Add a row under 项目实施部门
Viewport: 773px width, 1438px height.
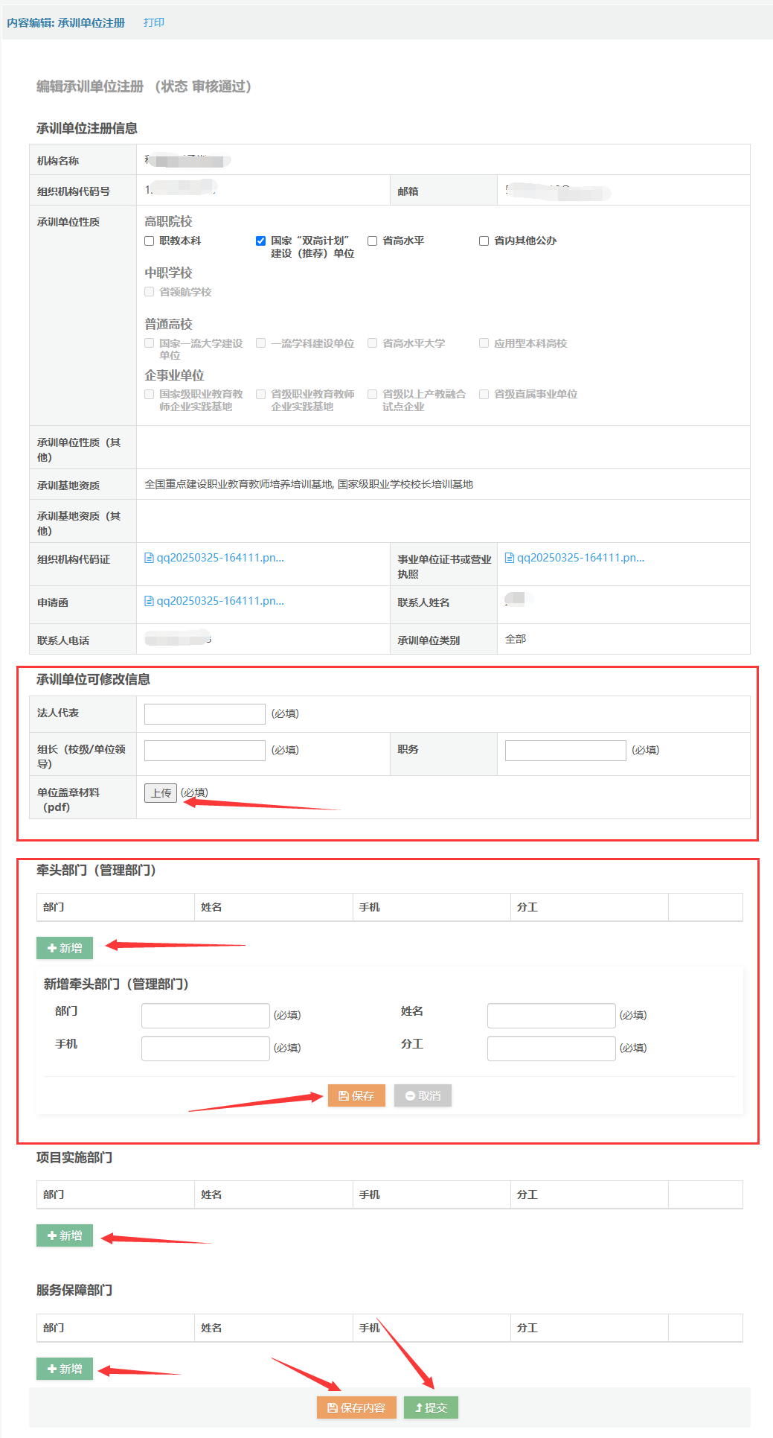tap(65, 1235)
